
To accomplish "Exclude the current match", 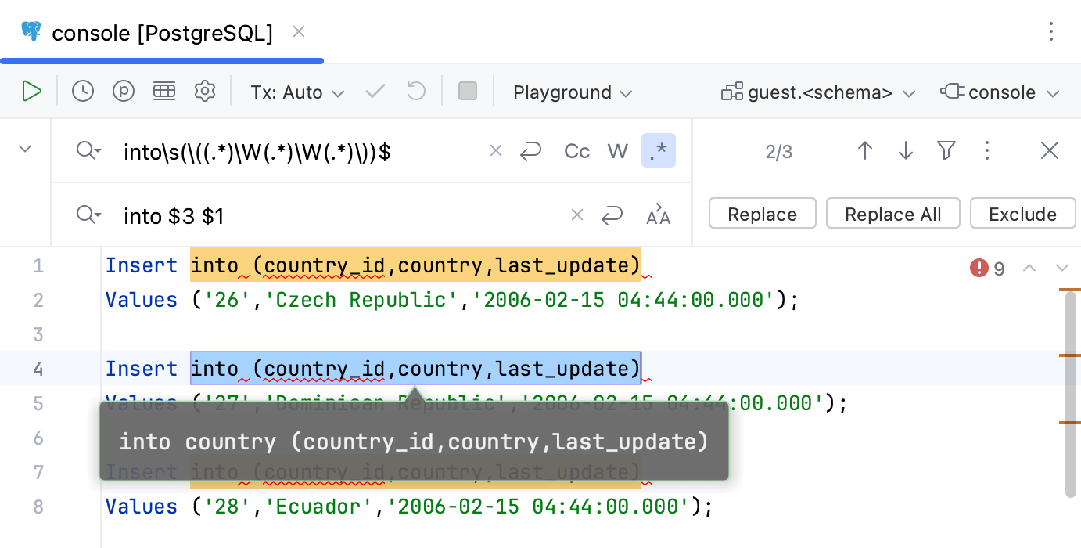I will coord(1022,213).
